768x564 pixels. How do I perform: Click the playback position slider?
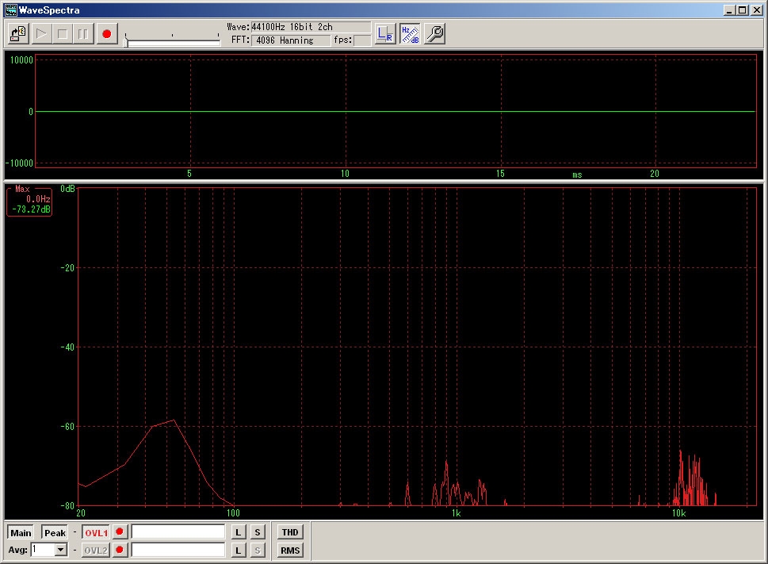pos(173,40)
